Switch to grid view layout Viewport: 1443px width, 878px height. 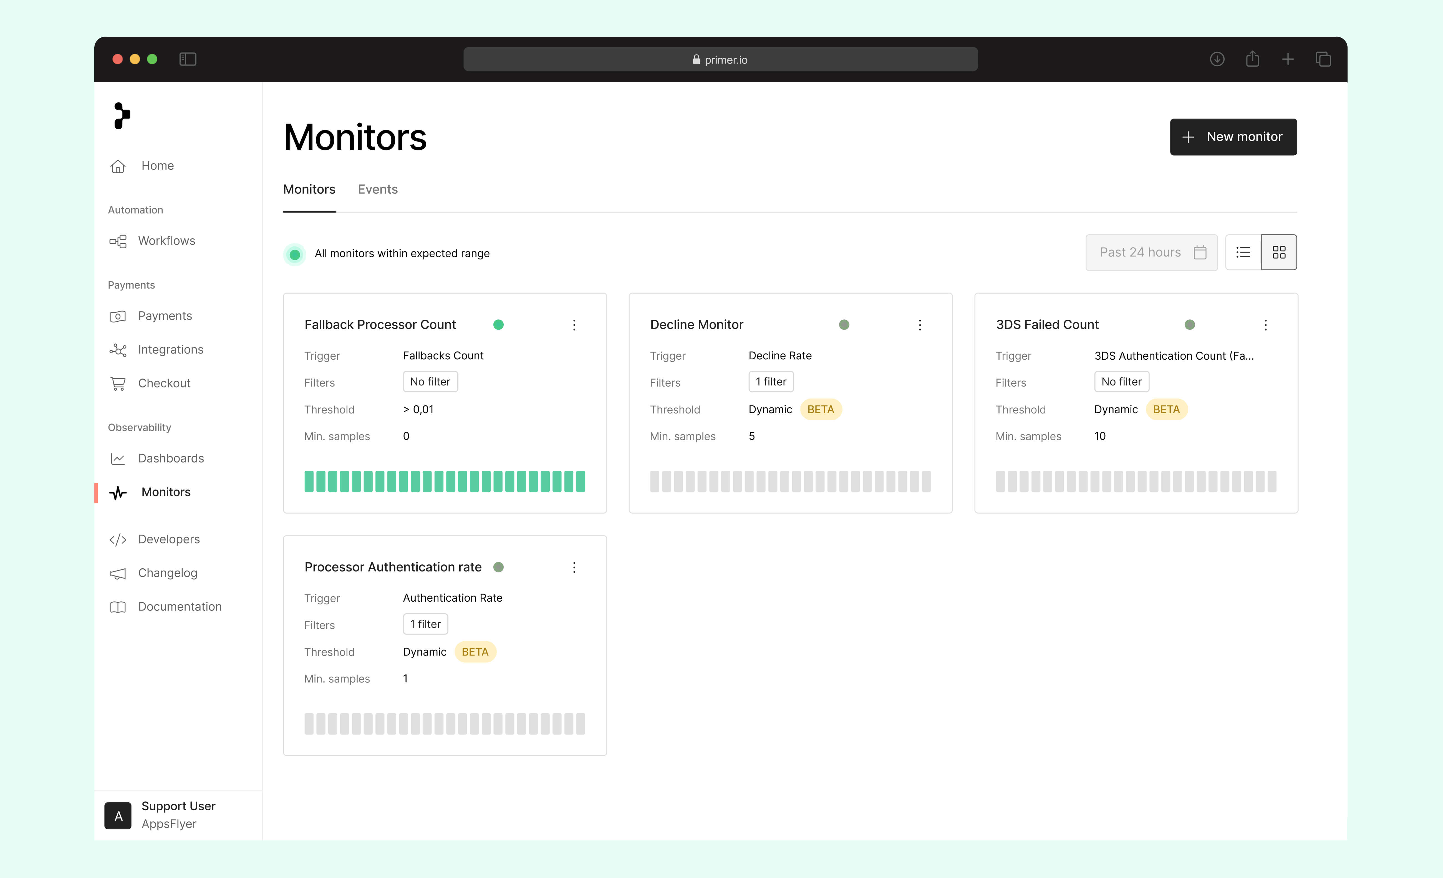click(x=1279, y=253)
